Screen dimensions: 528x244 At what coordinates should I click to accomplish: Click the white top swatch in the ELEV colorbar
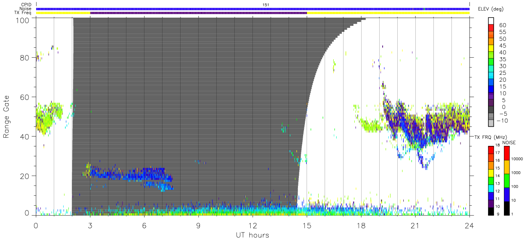coord(491,20)
